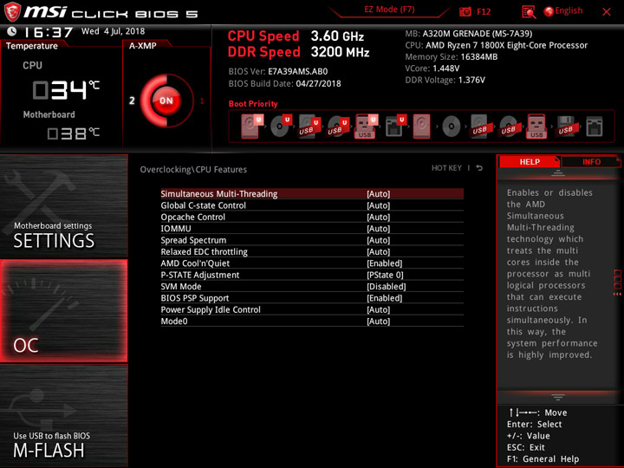
Task: Open Spread Spectrum [Auto] value
Action: point(379,240)
